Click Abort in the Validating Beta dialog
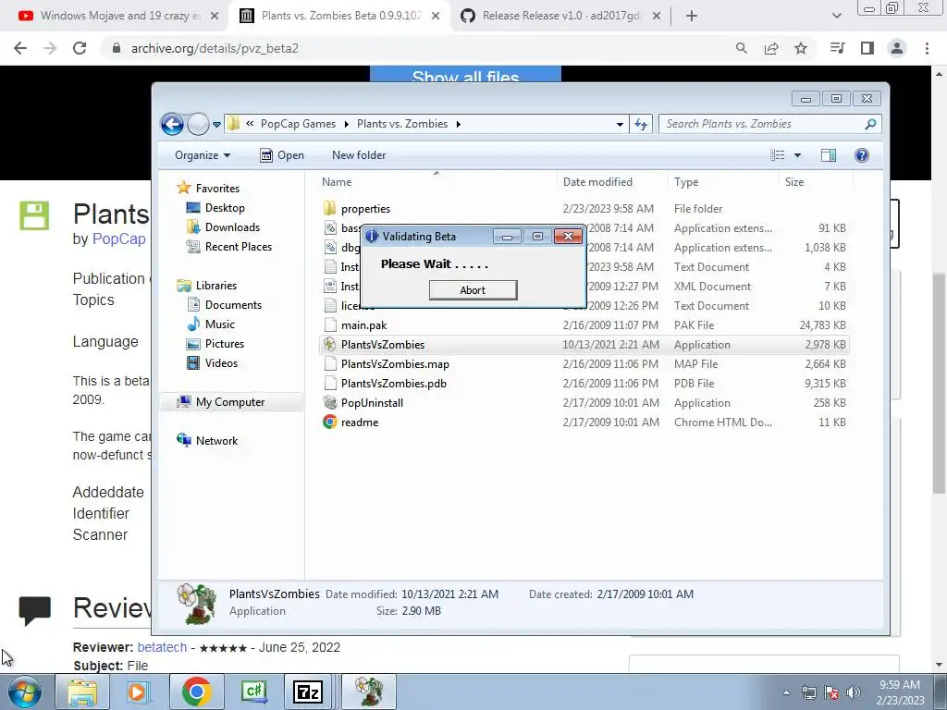The height and width of the screenshot is (710, 947). tap(473, 289)
